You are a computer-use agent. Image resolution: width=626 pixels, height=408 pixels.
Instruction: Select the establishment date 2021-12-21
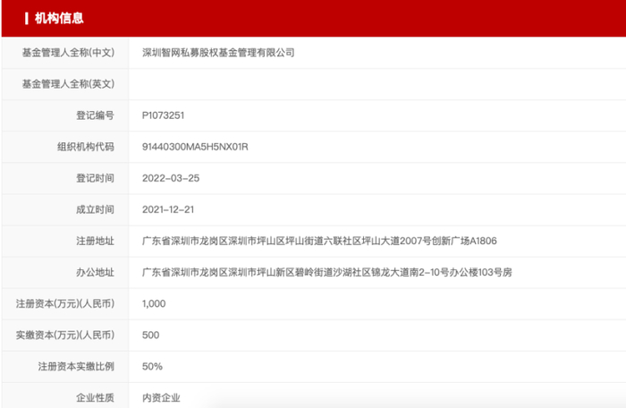click(x=168, y=209)
